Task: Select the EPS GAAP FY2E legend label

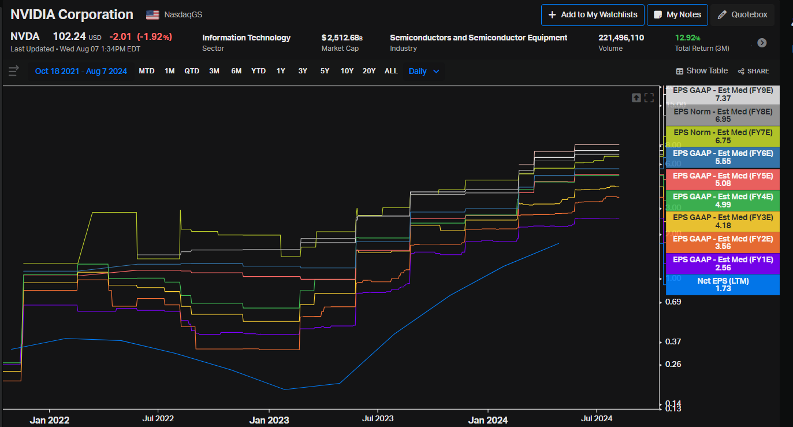Action: point(723,242)
